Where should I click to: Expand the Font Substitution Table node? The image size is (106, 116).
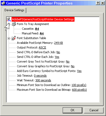point(9,38)
